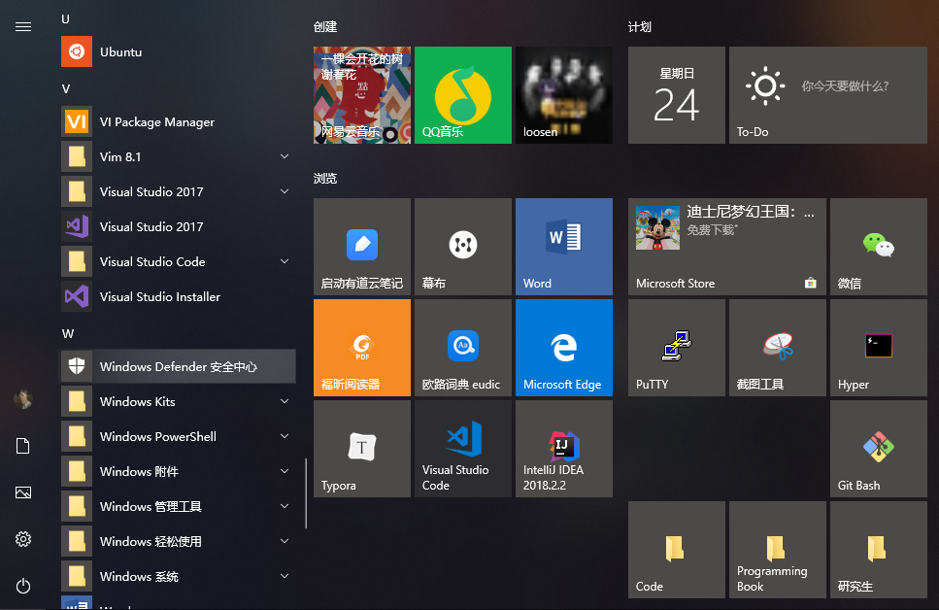This screenshot has height=610, width=939.
Task: Launch the 微信 WeChat tile
Action: (878, 246)
